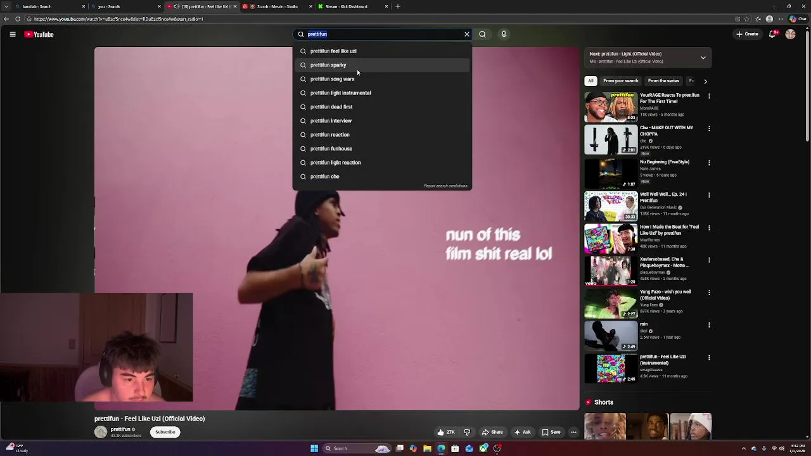Open 'Well Well Well... Ep. 24' video title

point(663,198)
